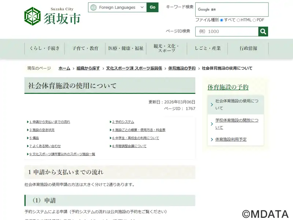Open the 体育施設の予約 sidebar heading link

pyautogui.click(x=228, y=87)
